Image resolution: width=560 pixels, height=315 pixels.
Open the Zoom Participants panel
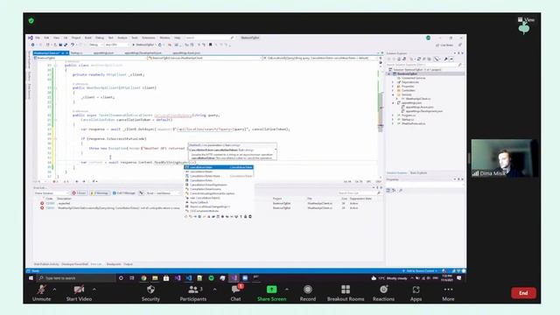192,293
